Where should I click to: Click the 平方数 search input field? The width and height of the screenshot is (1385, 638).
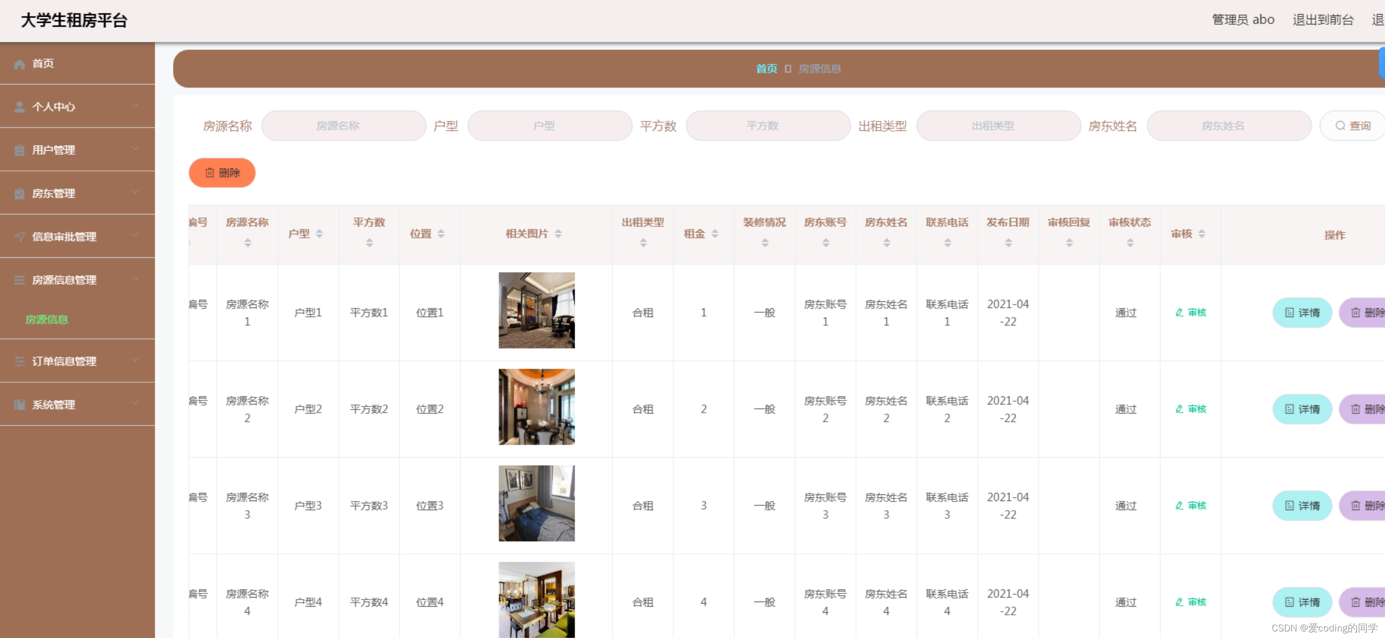click(768, 126)
